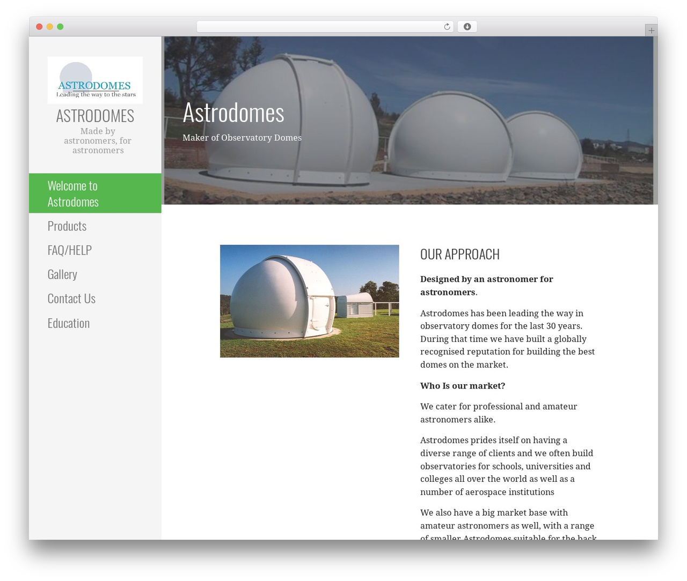Viewport: 687px width, 581px height.
Task: Click the reload page icon in address bar
Action: pos(447,27)
